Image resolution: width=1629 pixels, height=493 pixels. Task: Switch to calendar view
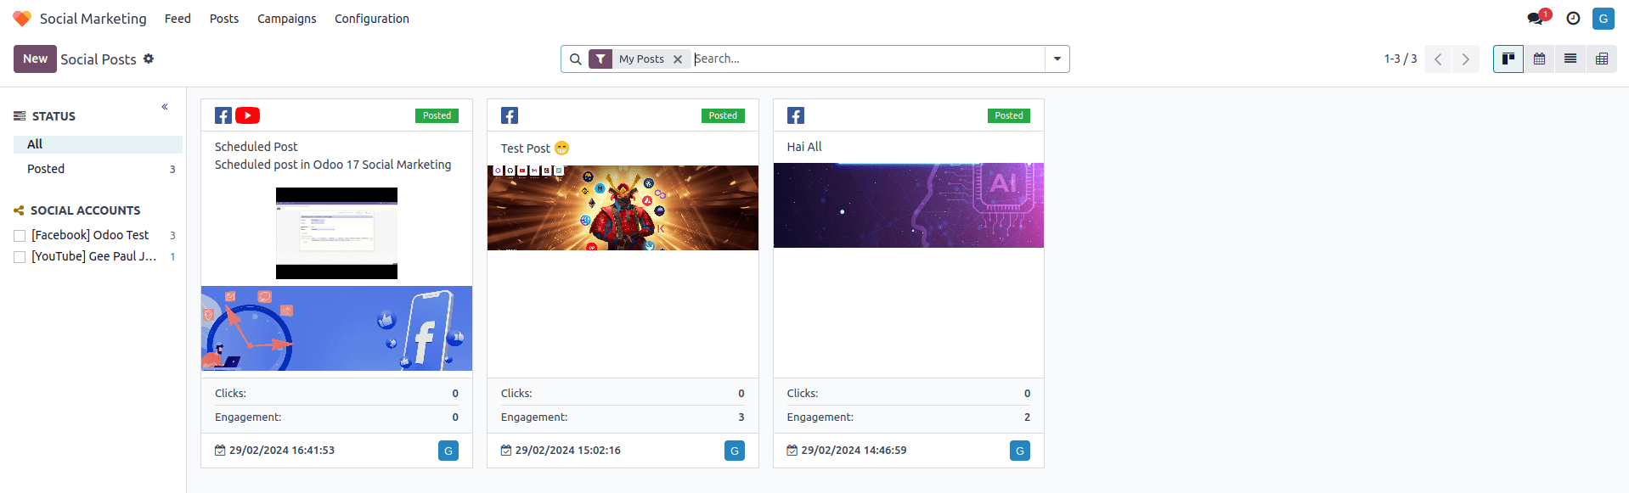click(1539, 59)
